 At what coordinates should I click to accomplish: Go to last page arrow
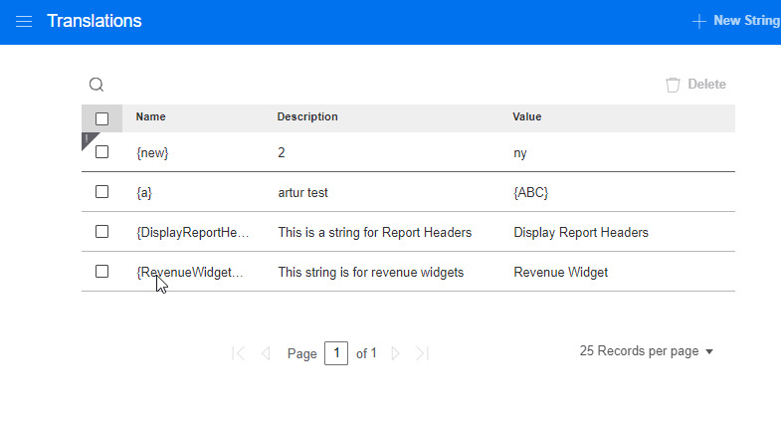[x=423, y=353]
